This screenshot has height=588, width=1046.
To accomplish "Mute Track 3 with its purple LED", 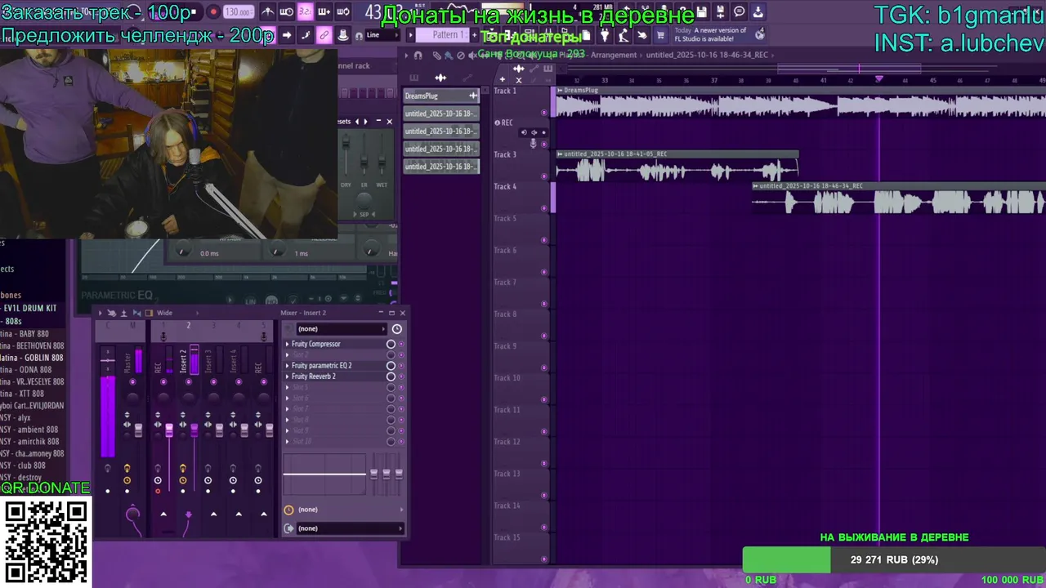I will (x=544, y=176).
